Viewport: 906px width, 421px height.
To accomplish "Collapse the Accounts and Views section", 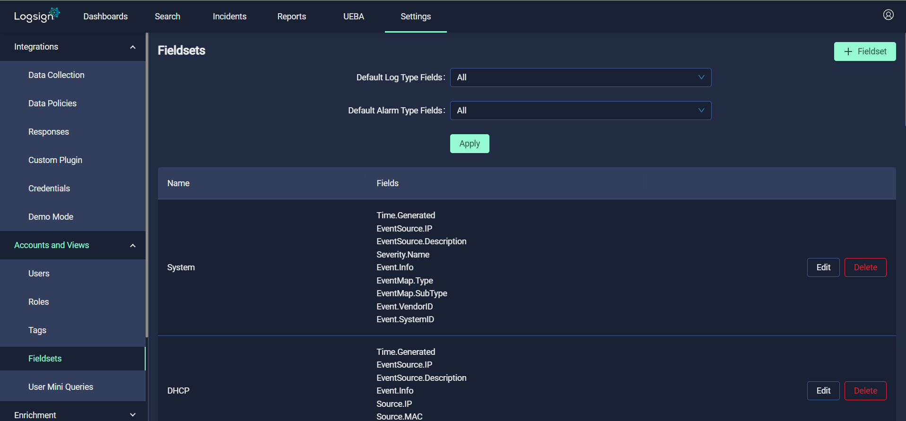I will pos(73,245).
